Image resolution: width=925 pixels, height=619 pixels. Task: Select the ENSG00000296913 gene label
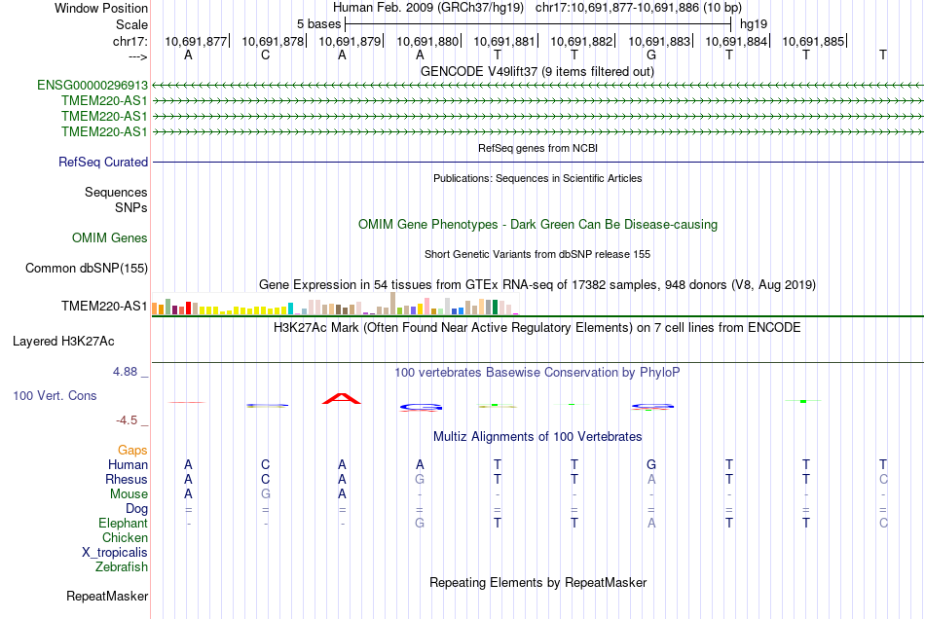pyautogui.click(x=92, y=86)
